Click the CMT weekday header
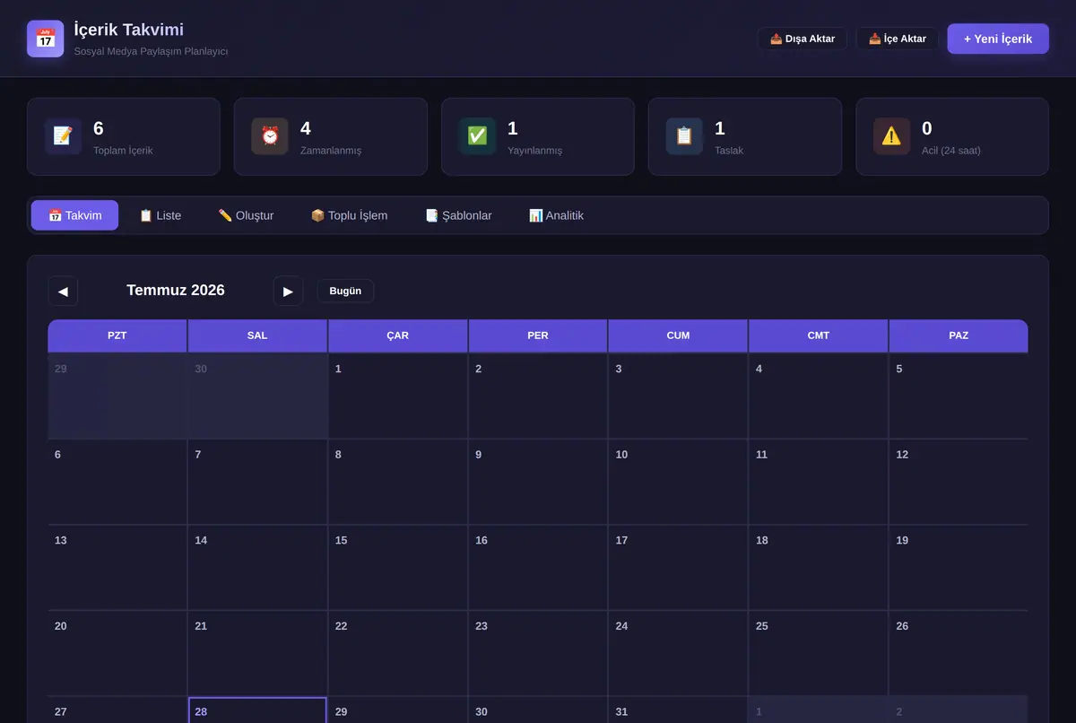The image size is (1076, 723). [x=818, y=335]
